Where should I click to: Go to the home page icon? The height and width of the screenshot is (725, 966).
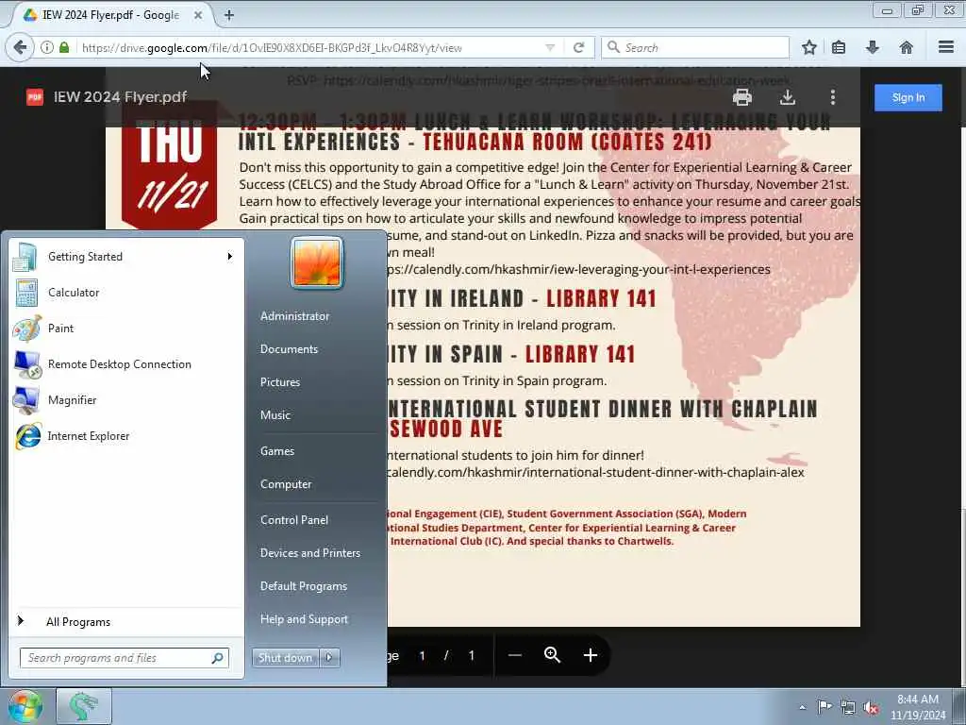[907, 47]
